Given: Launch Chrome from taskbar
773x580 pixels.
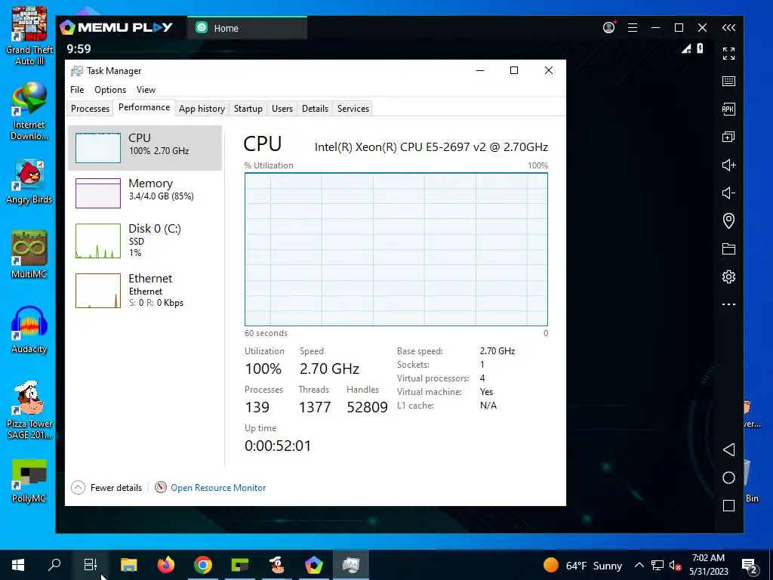Looking at the screenshot, I should pos(202,565).
